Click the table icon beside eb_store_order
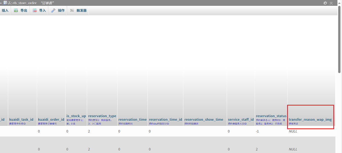This screenshot has height=153, width=342. tap(5, 3)
